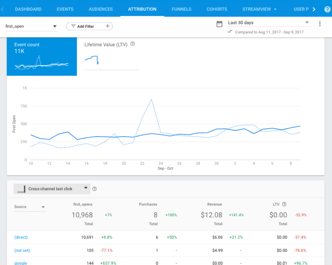Open the (direct) source link

coord(21,237)
